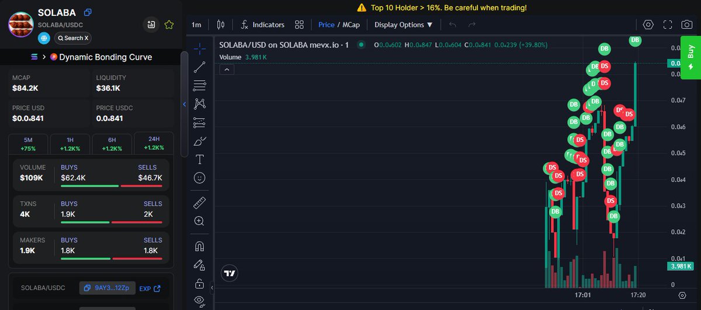This screenshot has height=310, width=701.
Task: Undo the last chart action
Action: 453,25
